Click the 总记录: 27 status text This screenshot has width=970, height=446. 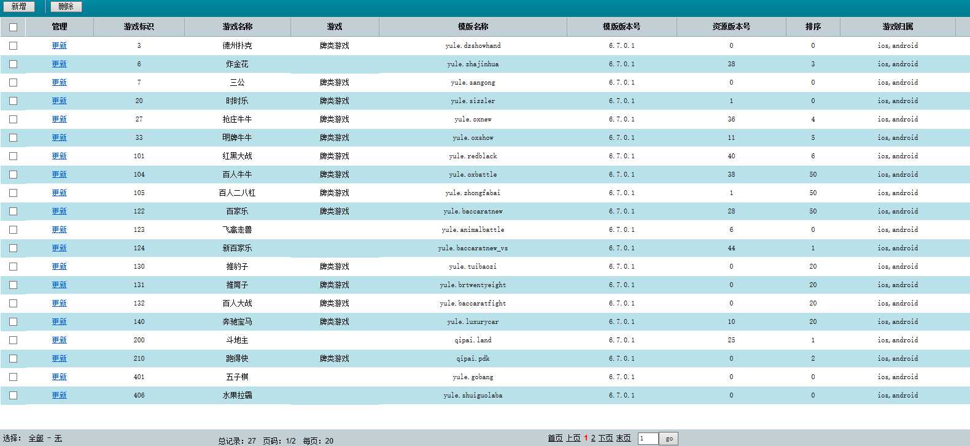coord(237,440)
